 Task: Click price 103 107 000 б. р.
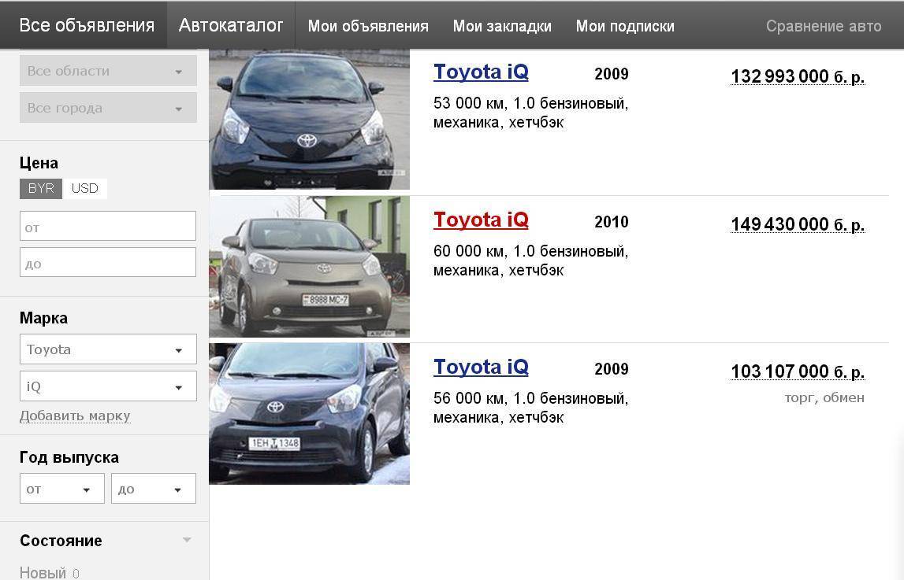(798, 371)
